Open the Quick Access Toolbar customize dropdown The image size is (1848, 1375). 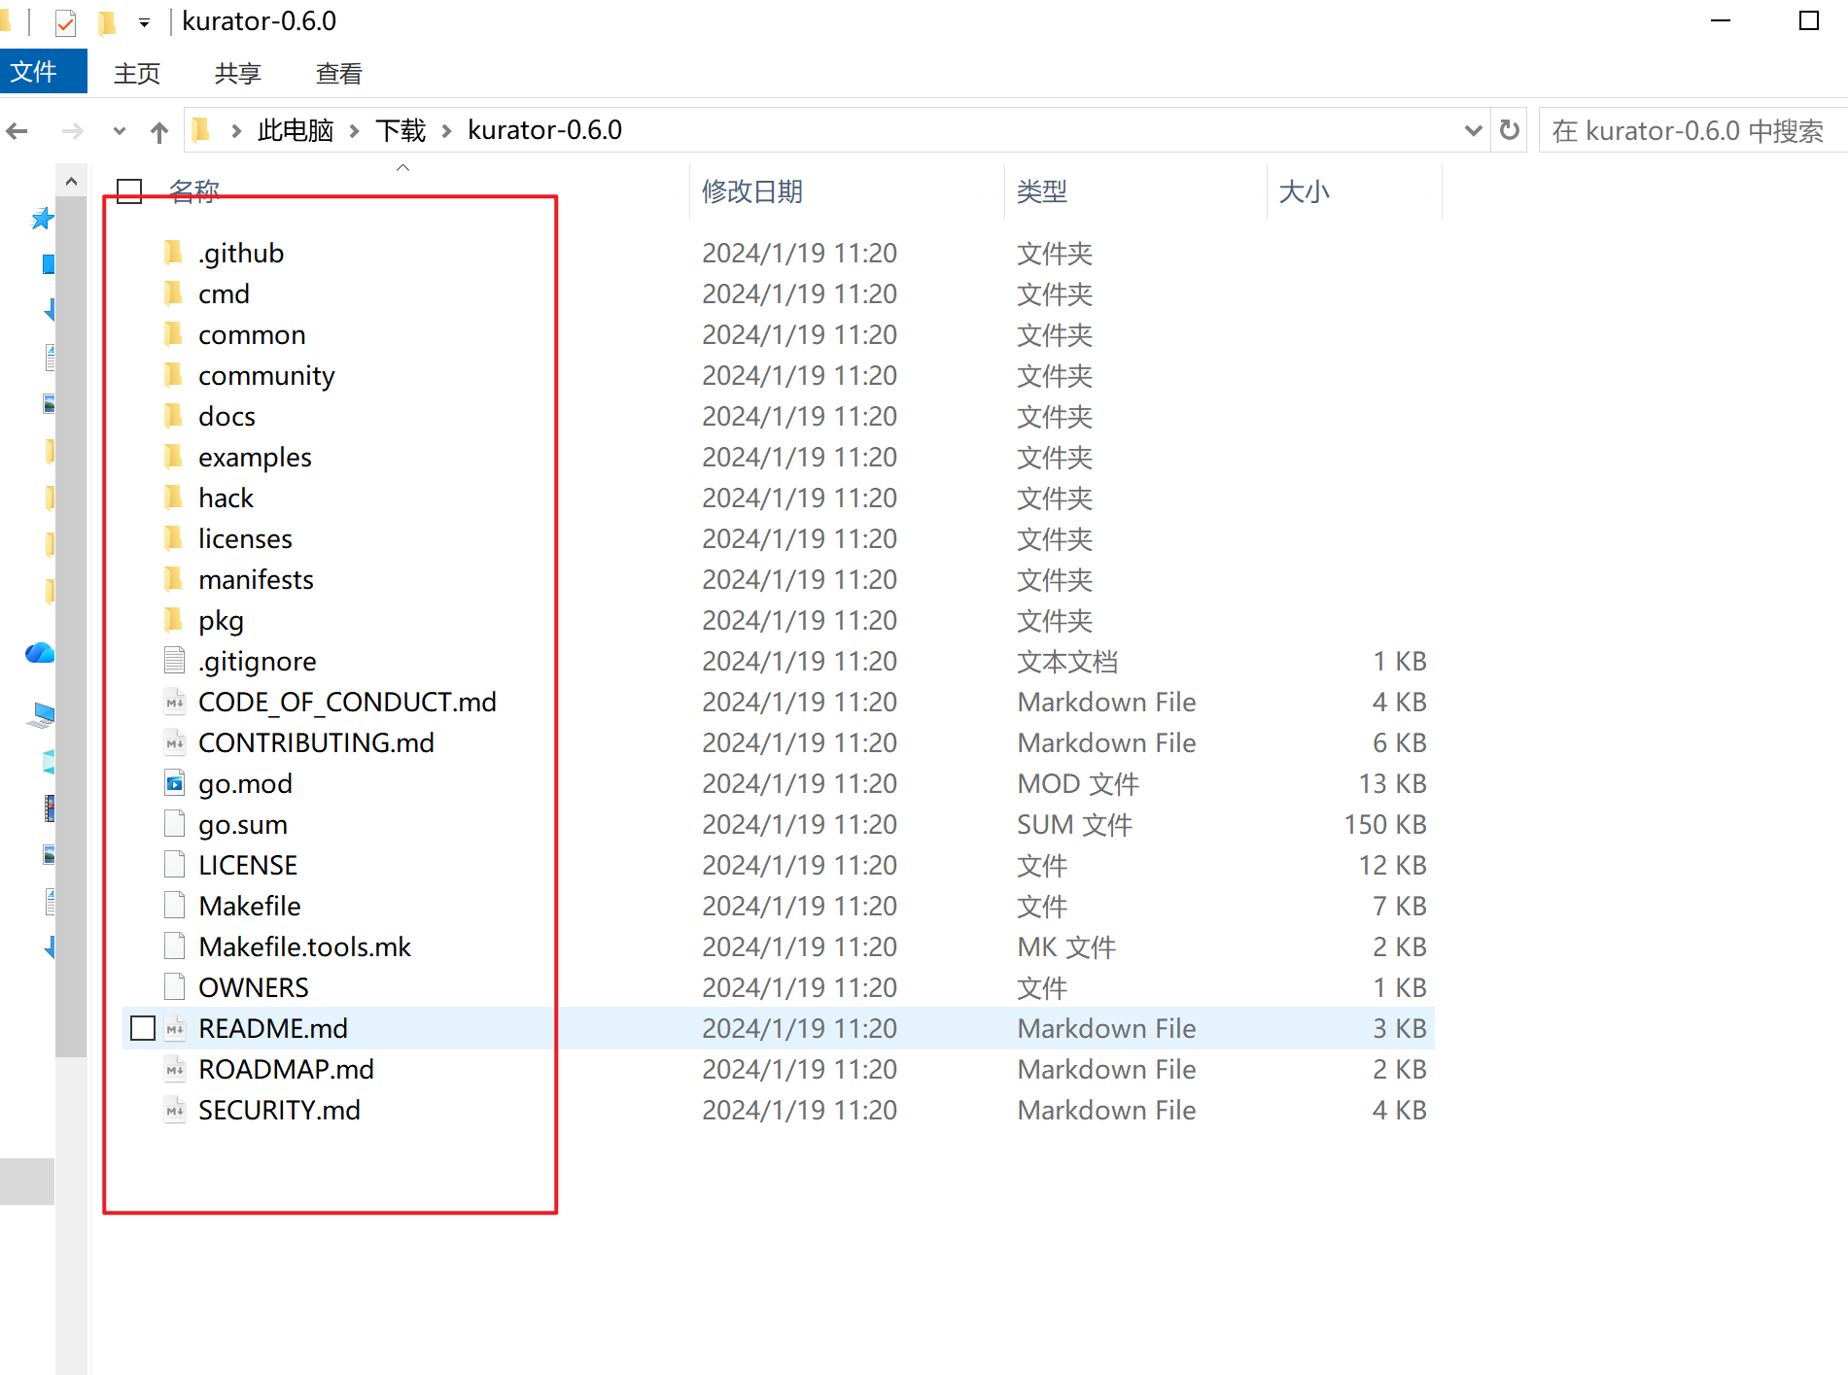click(x=144, y=22)
